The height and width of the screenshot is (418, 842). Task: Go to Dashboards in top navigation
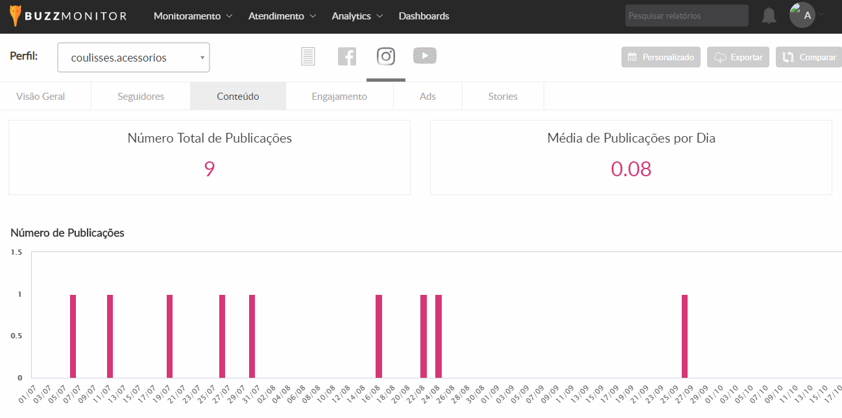point(424,16)
